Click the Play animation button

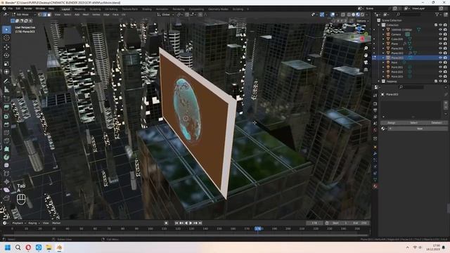point(191,223)
